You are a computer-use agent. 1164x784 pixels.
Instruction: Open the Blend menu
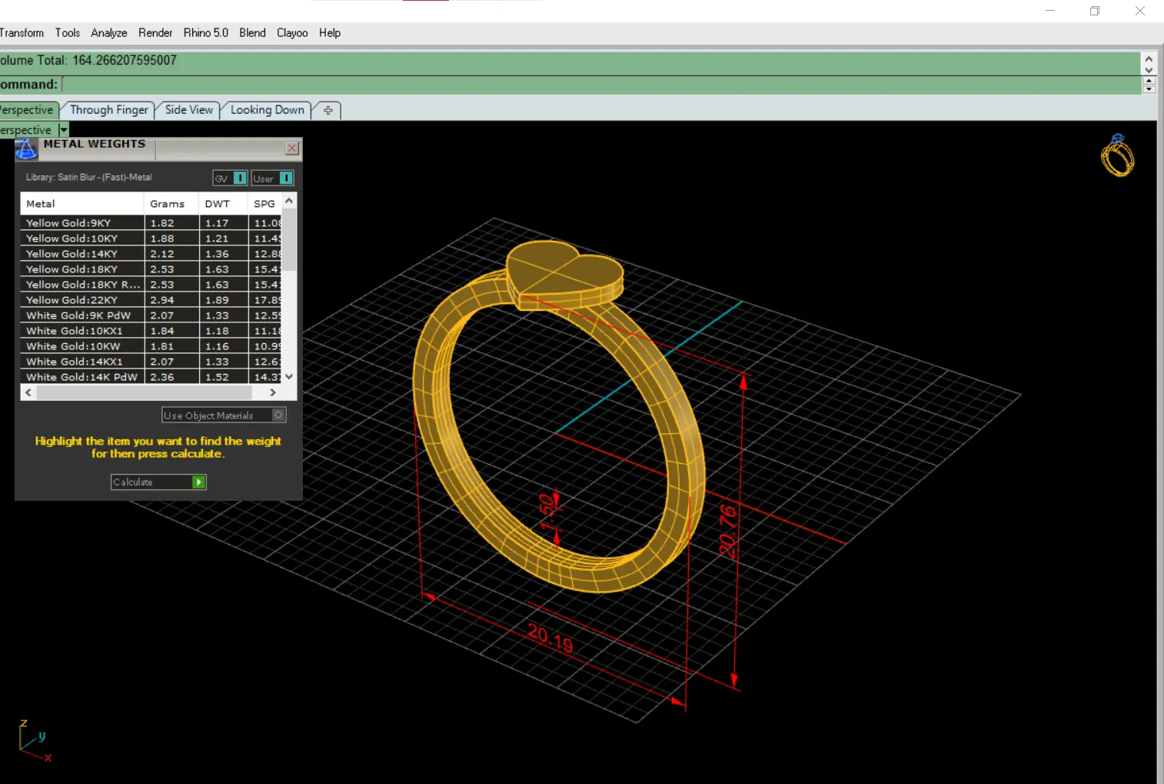[x=252, y=33]
